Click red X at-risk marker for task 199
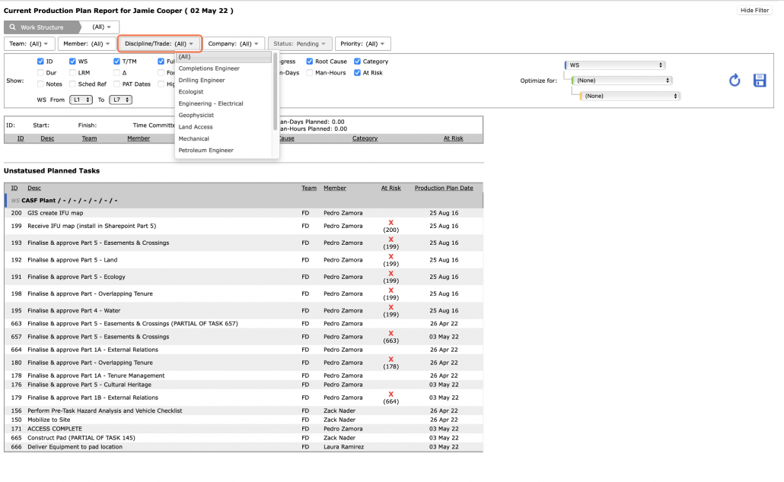 [391, 223]
